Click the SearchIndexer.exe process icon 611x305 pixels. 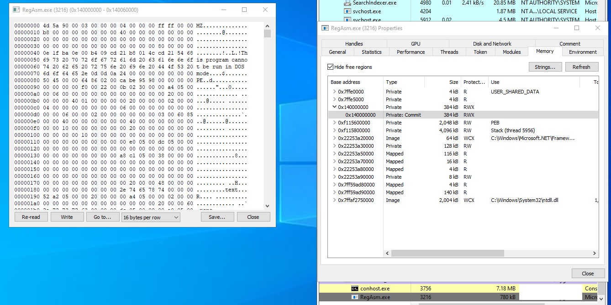tap(347, 3)
